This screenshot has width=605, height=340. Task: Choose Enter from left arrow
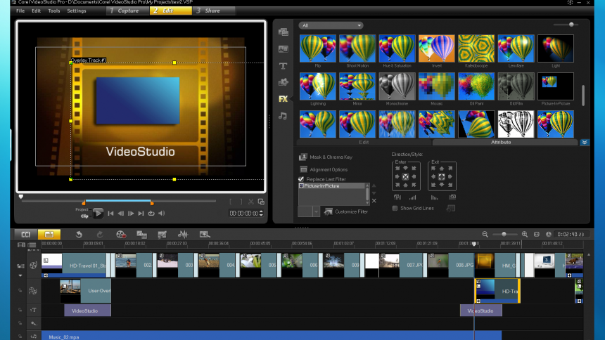397,177
